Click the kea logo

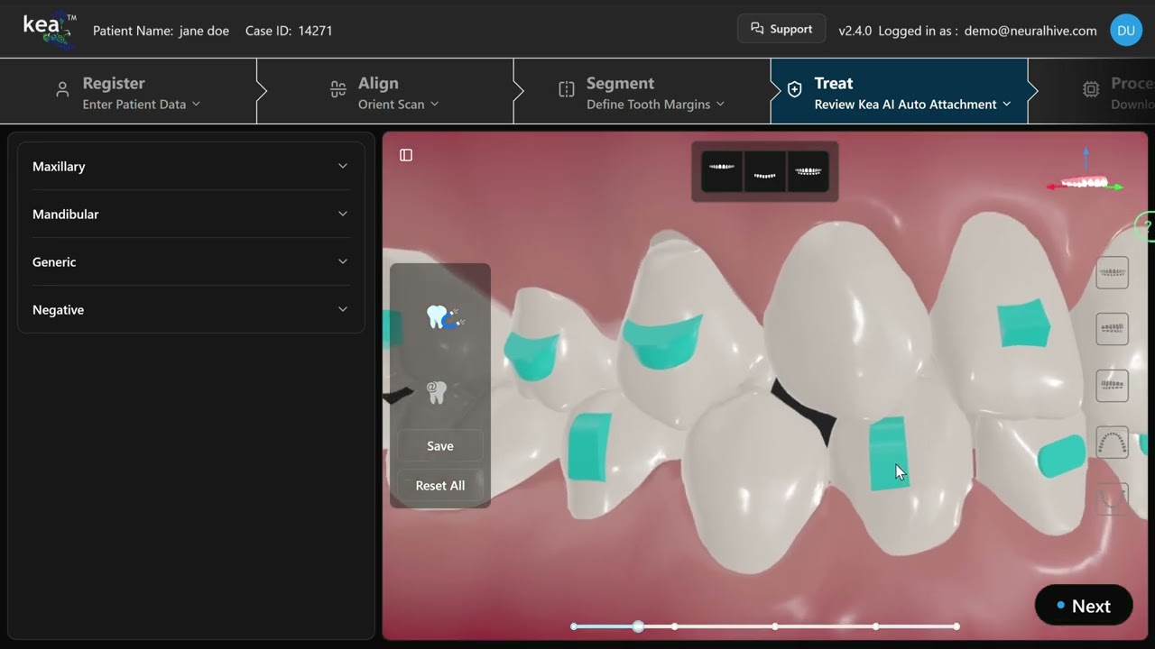tap(49, 30)
